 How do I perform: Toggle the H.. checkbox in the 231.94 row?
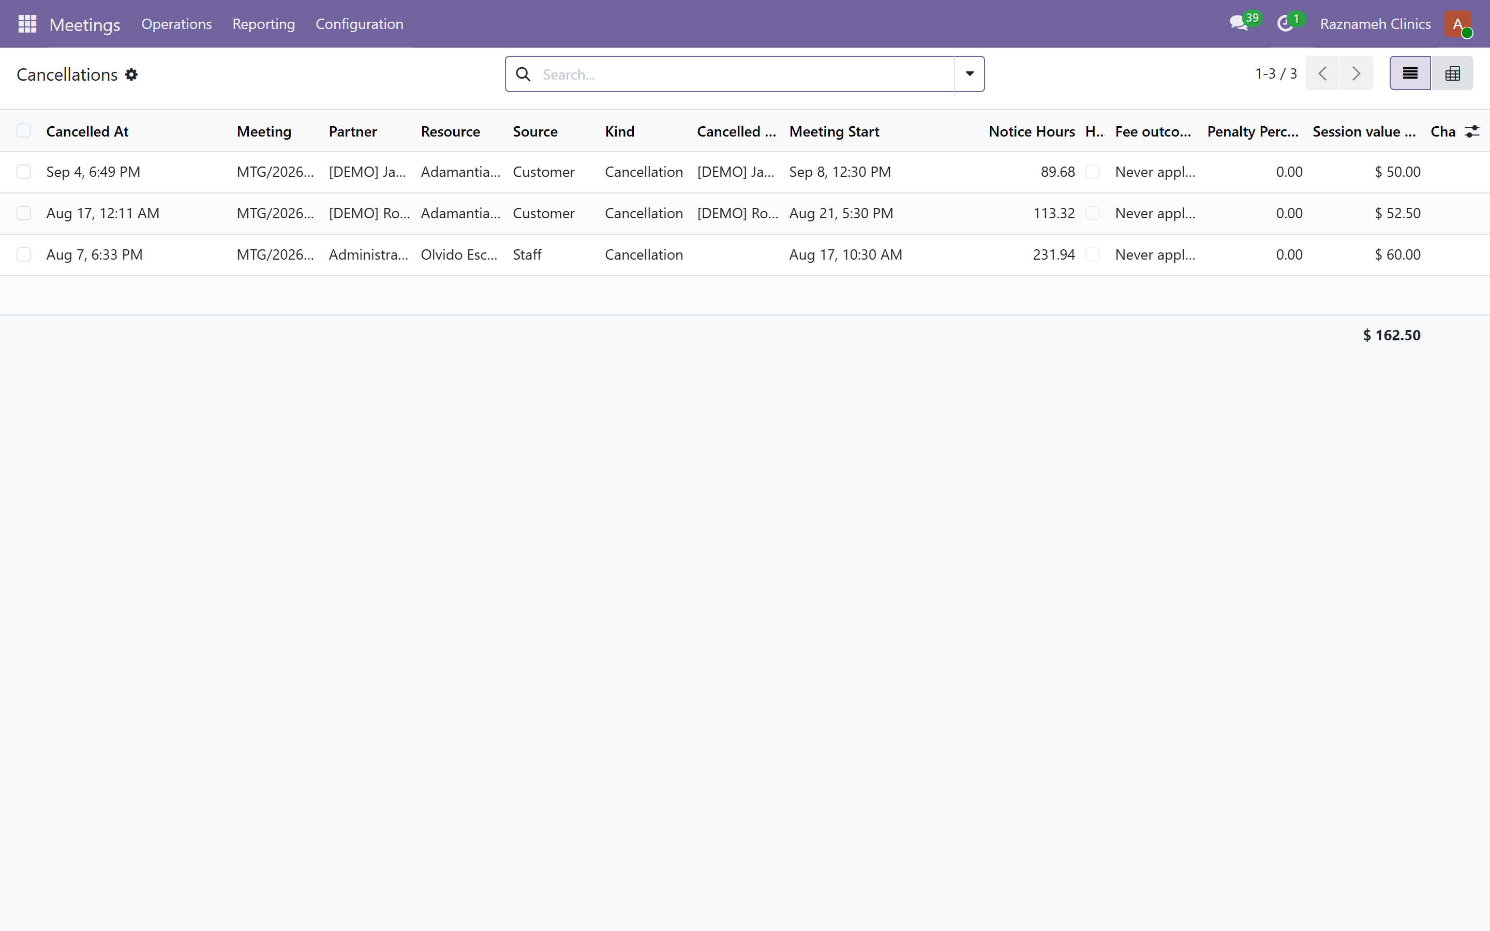point(1093,254)
